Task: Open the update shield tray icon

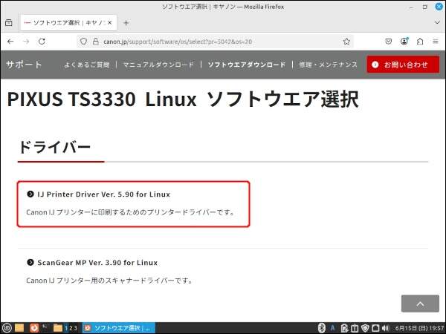Action: coord(365,328)
